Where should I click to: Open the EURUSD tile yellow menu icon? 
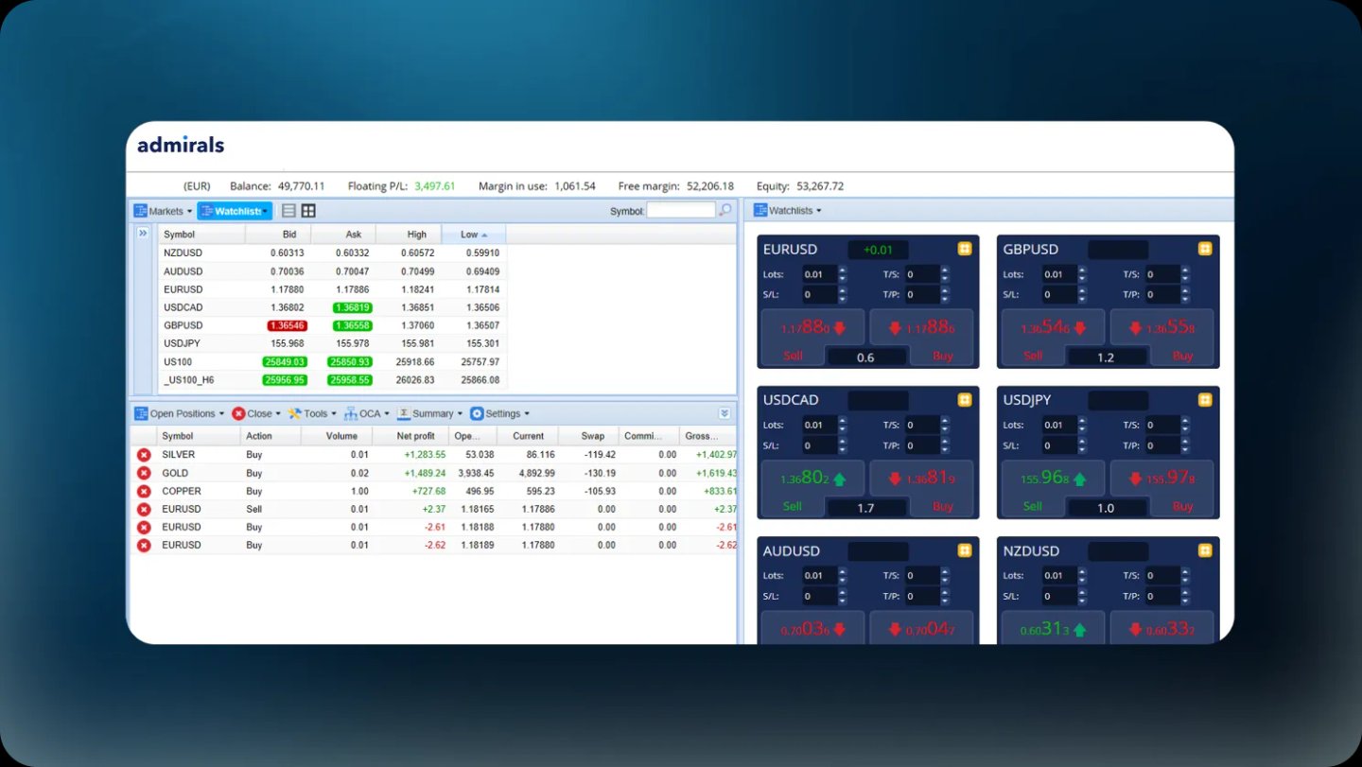coord(965,249)
